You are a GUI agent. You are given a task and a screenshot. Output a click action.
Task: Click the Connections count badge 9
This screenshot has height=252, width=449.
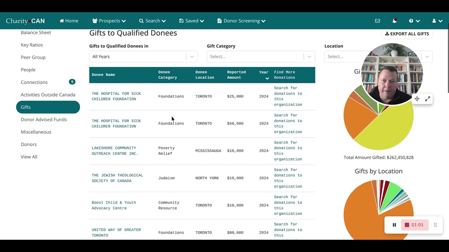tap(72, 82)
